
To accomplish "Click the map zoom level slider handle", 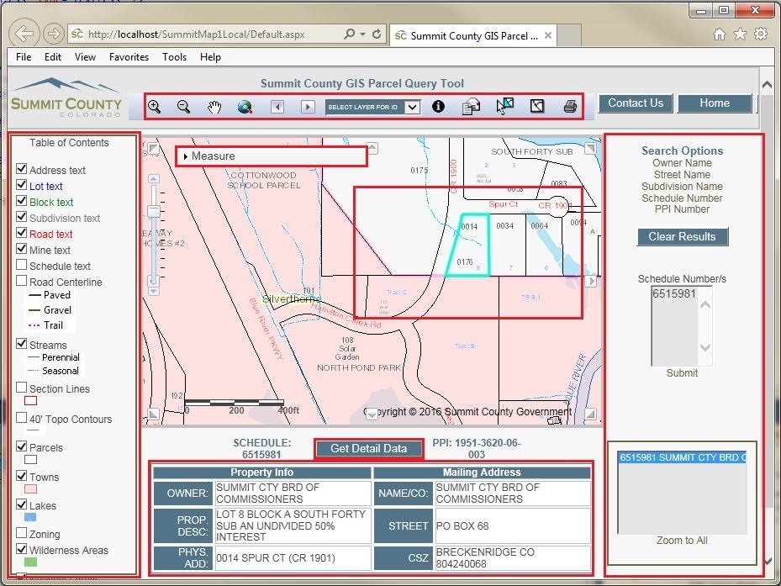I will tap(153, 211).
